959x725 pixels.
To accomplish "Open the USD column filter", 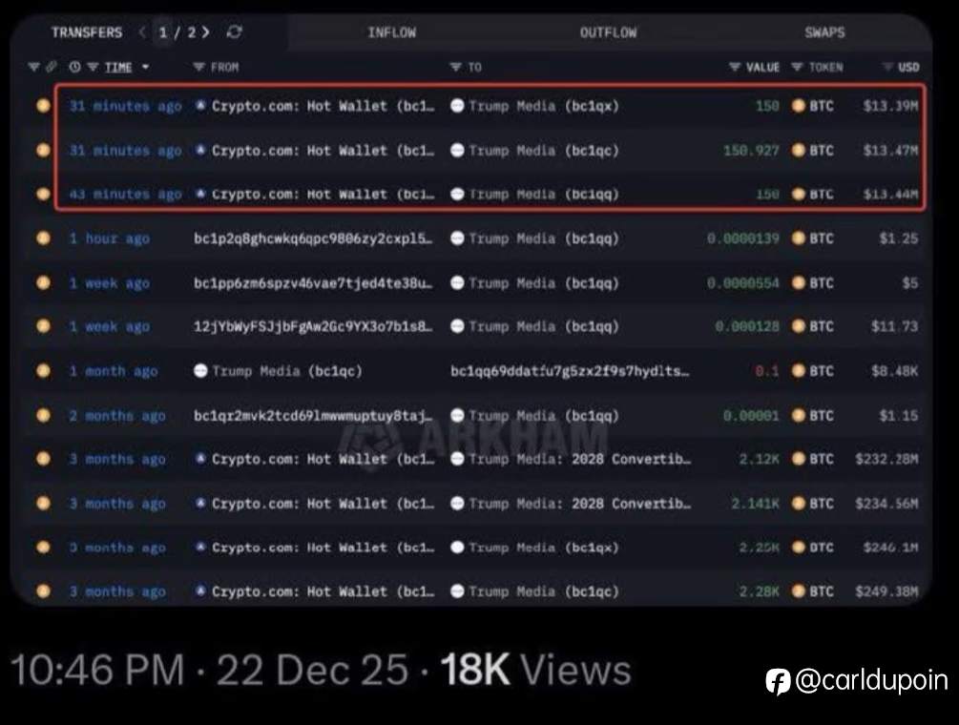I will [887, 67].
